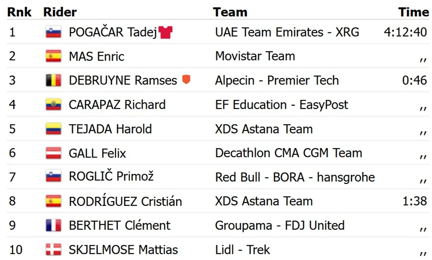Click the orange shield icon beside Debruyne

pos(186,79)
